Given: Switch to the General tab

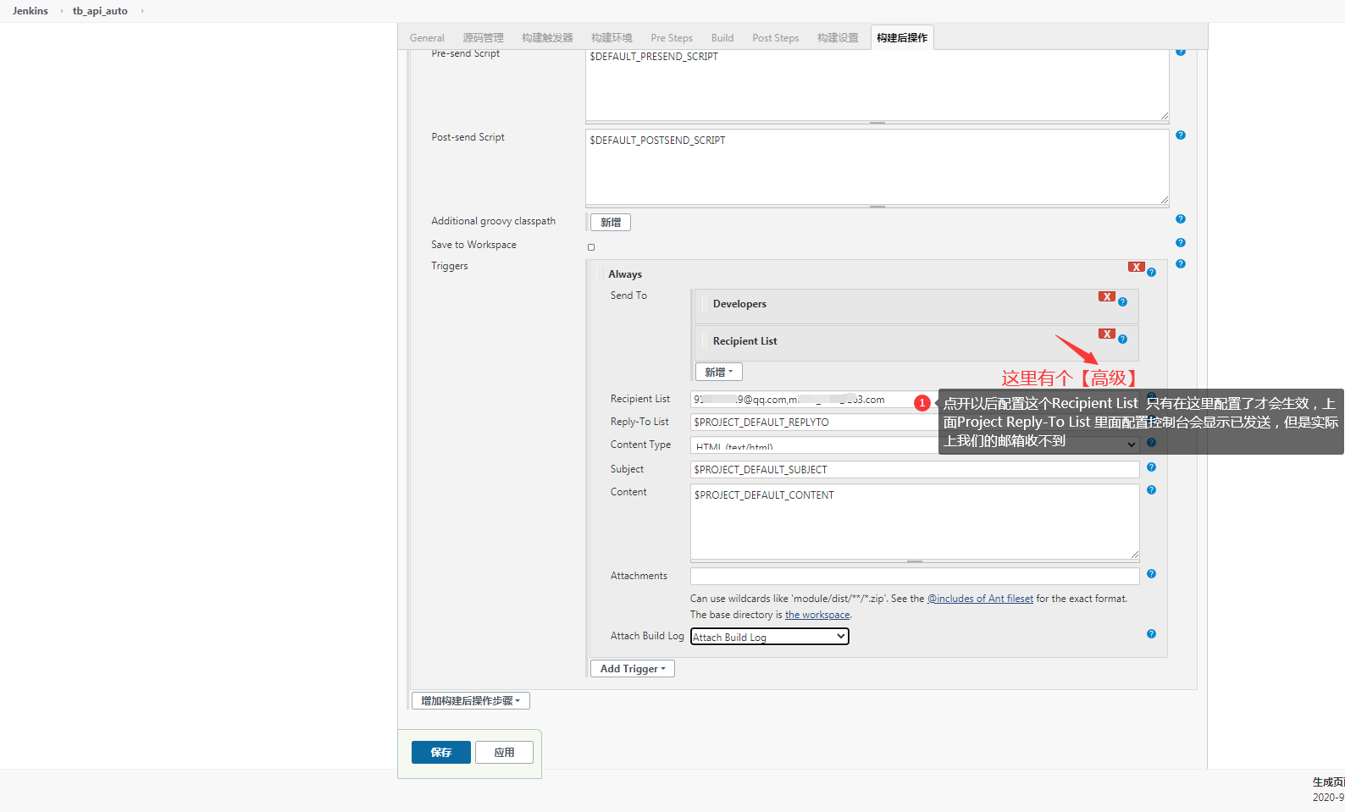Looking at the screenshot, I should click(427, 38).
